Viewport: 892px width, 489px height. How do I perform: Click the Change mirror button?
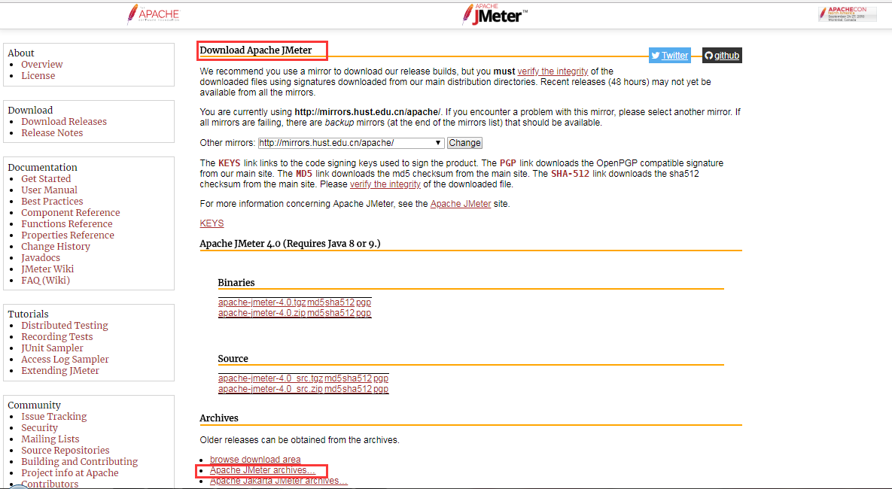click(464, 143)
